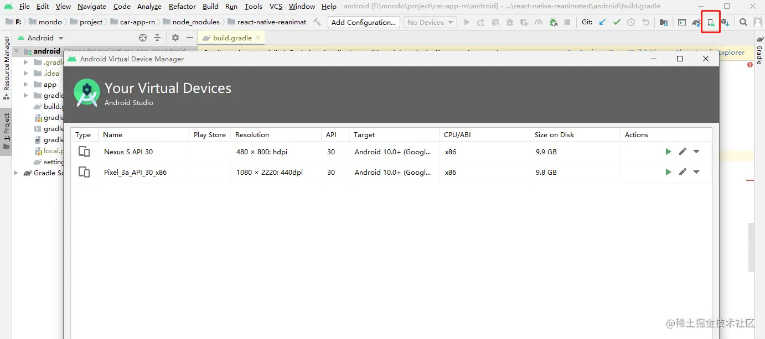Open the Tools menu
The width and height of the screenshot is (765, 339).
(254, 7)
